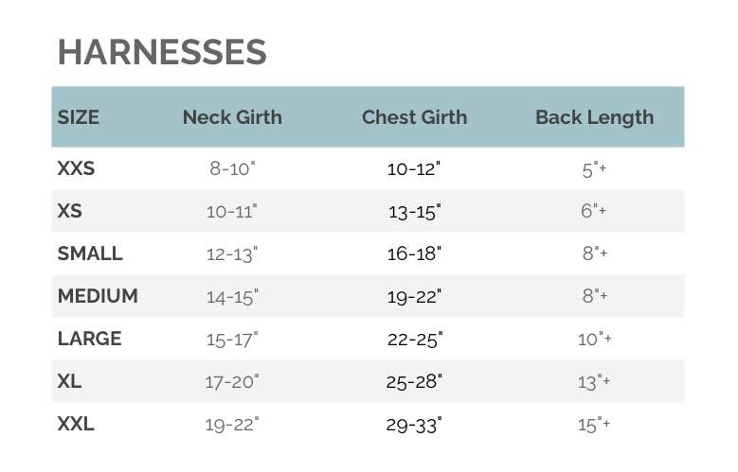Viewport: 738px width, 472px height.
Task: Click the 13"+ back length value
Action: [594, 381]
